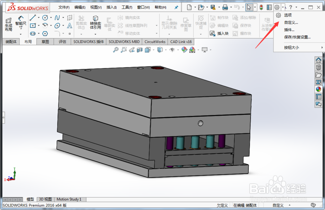Click the status bar tag icon
This screenshot has width=325, height=210.
(313, 205)
